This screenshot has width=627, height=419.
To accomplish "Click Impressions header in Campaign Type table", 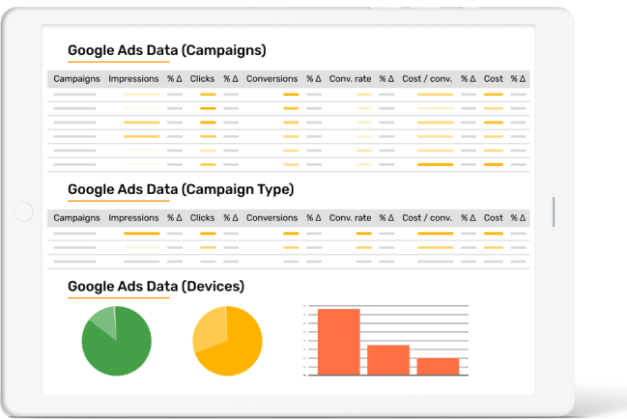I will (133, 218).
